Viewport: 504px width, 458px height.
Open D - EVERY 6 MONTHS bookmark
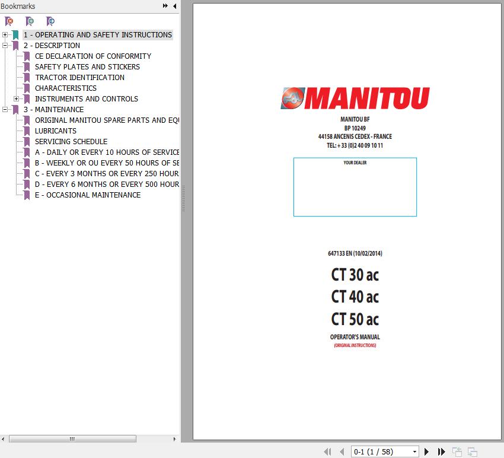click(x=107, y=185)
